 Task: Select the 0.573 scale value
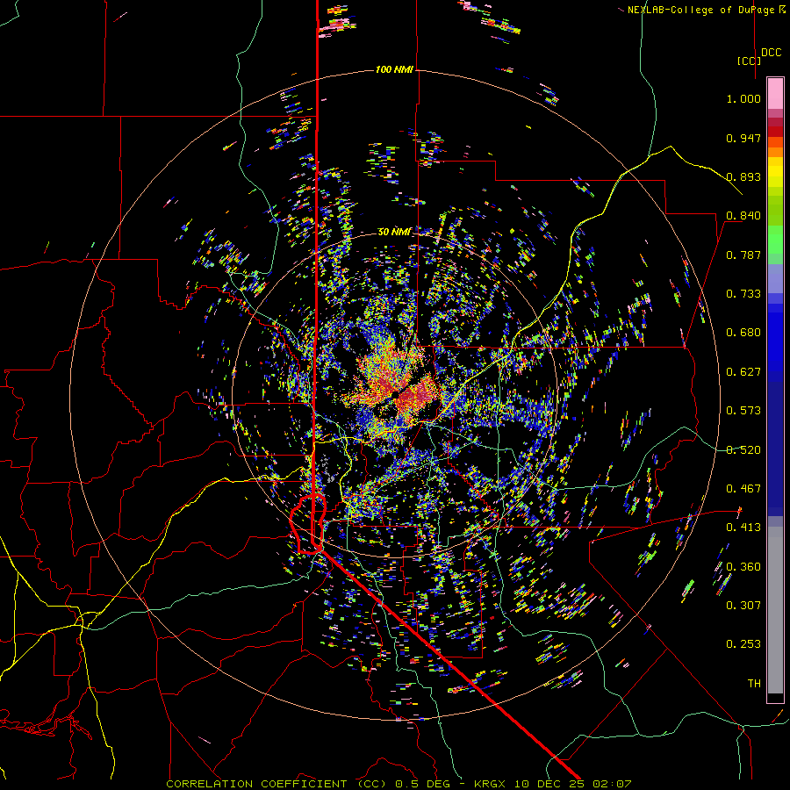[743, 411]
